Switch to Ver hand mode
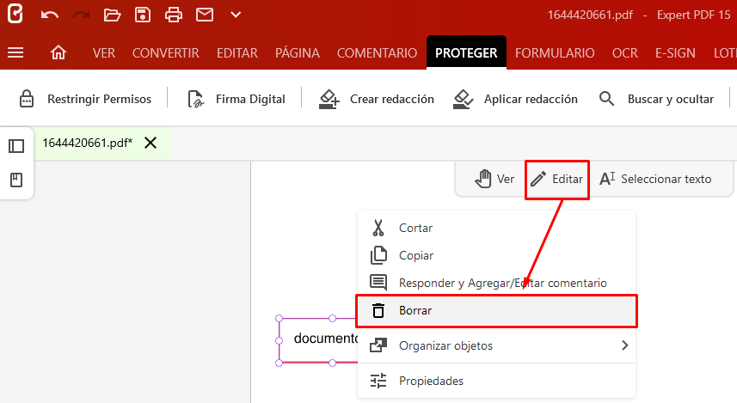The image size is (737, 403). pos(494,179)
